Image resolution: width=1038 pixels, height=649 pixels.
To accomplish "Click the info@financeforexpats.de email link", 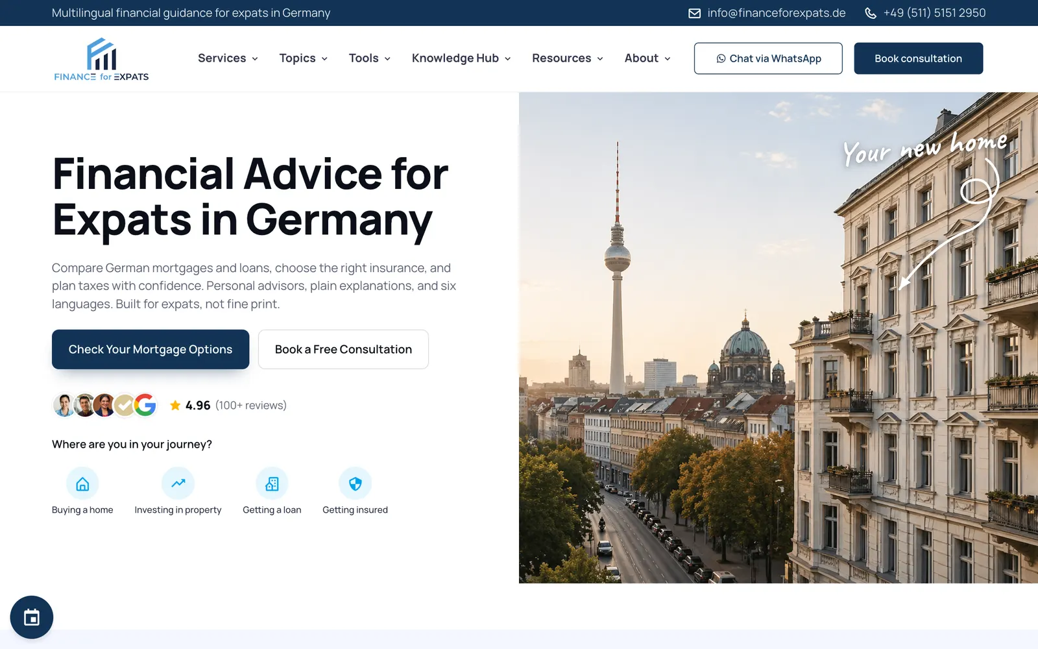I will tap(777, 13).
